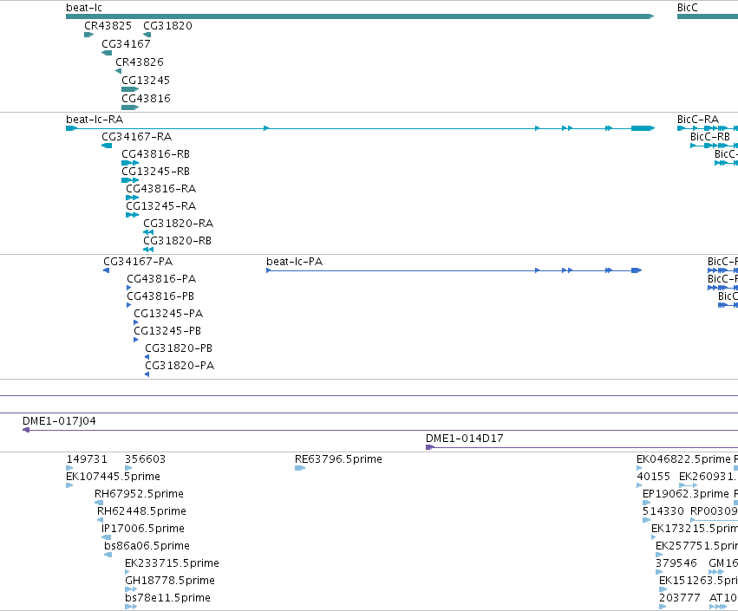Select the beat-Ic-PA protein label
Image resolution: width=738 pixels, height=611 pixels.
click(295, 262)
